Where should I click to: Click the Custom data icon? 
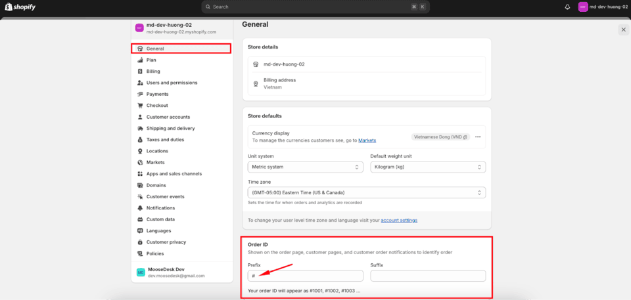click(140, 219)
